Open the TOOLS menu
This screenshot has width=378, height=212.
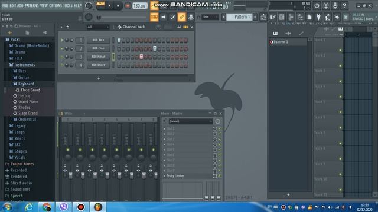(x=68, y=5)
